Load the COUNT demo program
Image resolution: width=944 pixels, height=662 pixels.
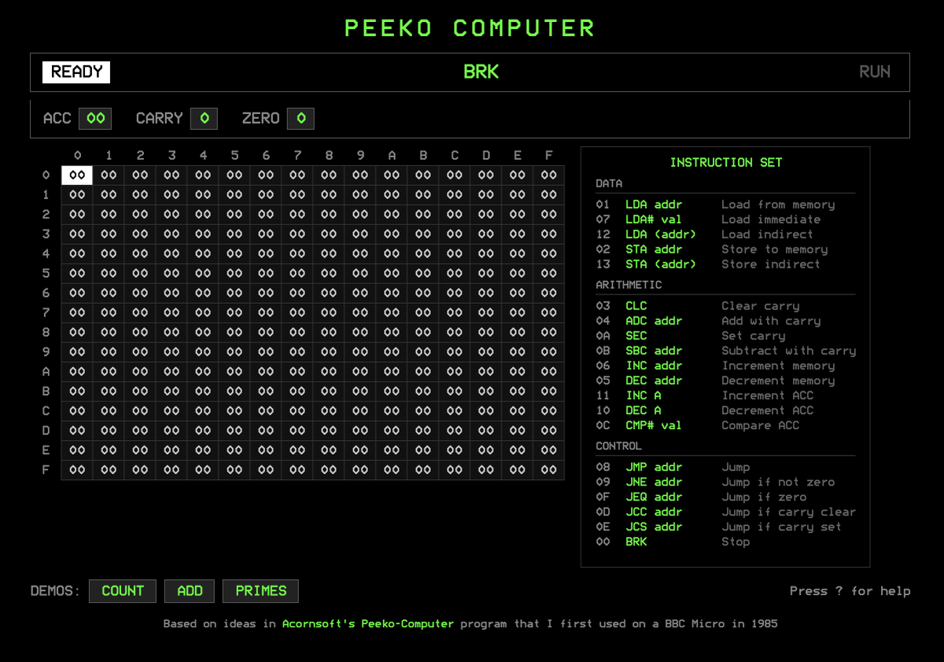tap(123, 591)
